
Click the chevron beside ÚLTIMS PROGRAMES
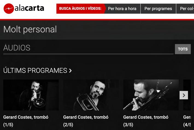pyautogui.click(x=70, y=71)
